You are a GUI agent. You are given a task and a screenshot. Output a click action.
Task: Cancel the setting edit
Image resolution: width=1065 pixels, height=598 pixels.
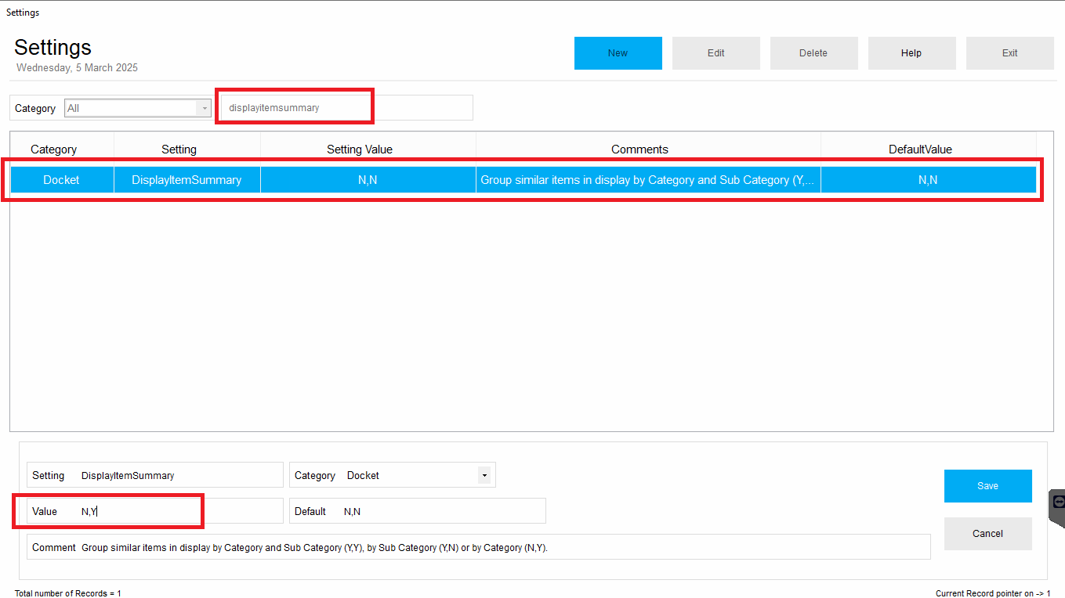[x=987, y=534]
